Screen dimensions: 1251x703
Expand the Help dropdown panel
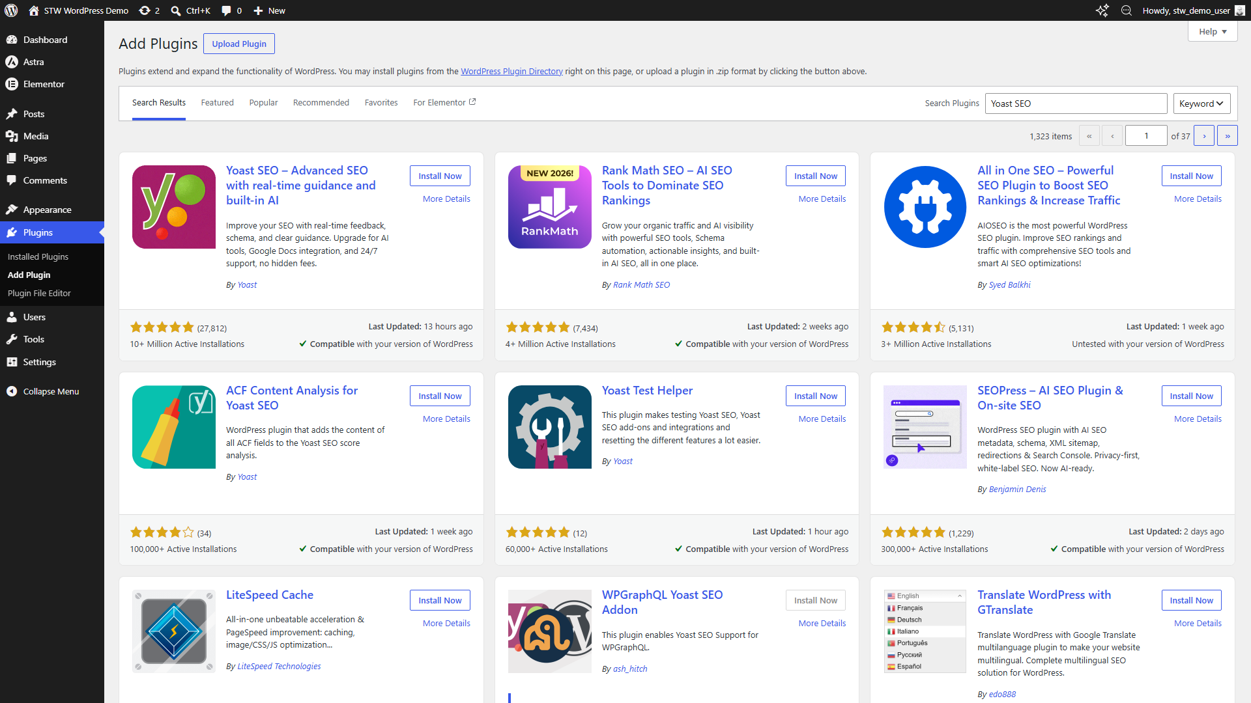1213,31
